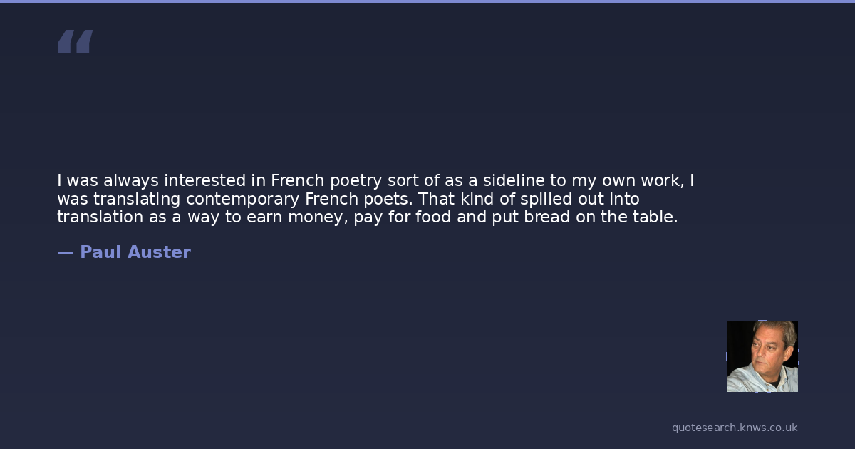
Task: Click the purple accent bar at top
Action: 427,1
